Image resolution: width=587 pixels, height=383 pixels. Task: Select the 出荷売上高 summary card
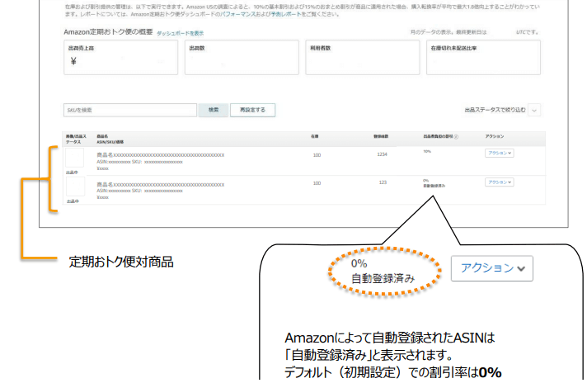pos(121,57)
